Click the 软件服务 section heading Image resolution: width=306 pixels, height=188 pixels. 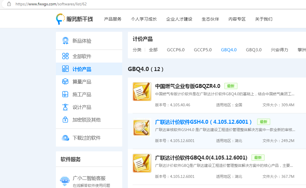point(71,159)
